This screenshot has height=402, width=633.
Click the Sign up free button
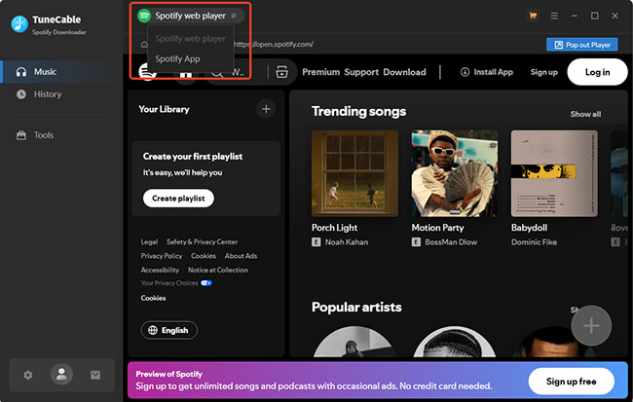(x=572, y=382)
